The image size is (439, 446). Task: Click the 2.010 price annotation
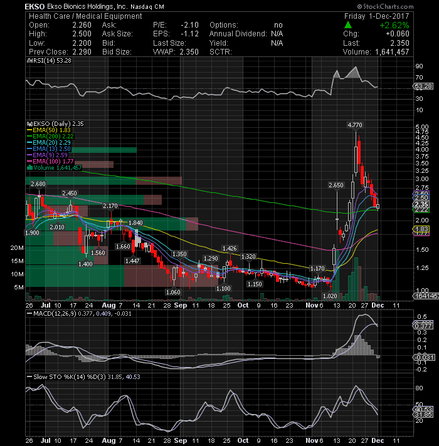(x=57, y=227)
